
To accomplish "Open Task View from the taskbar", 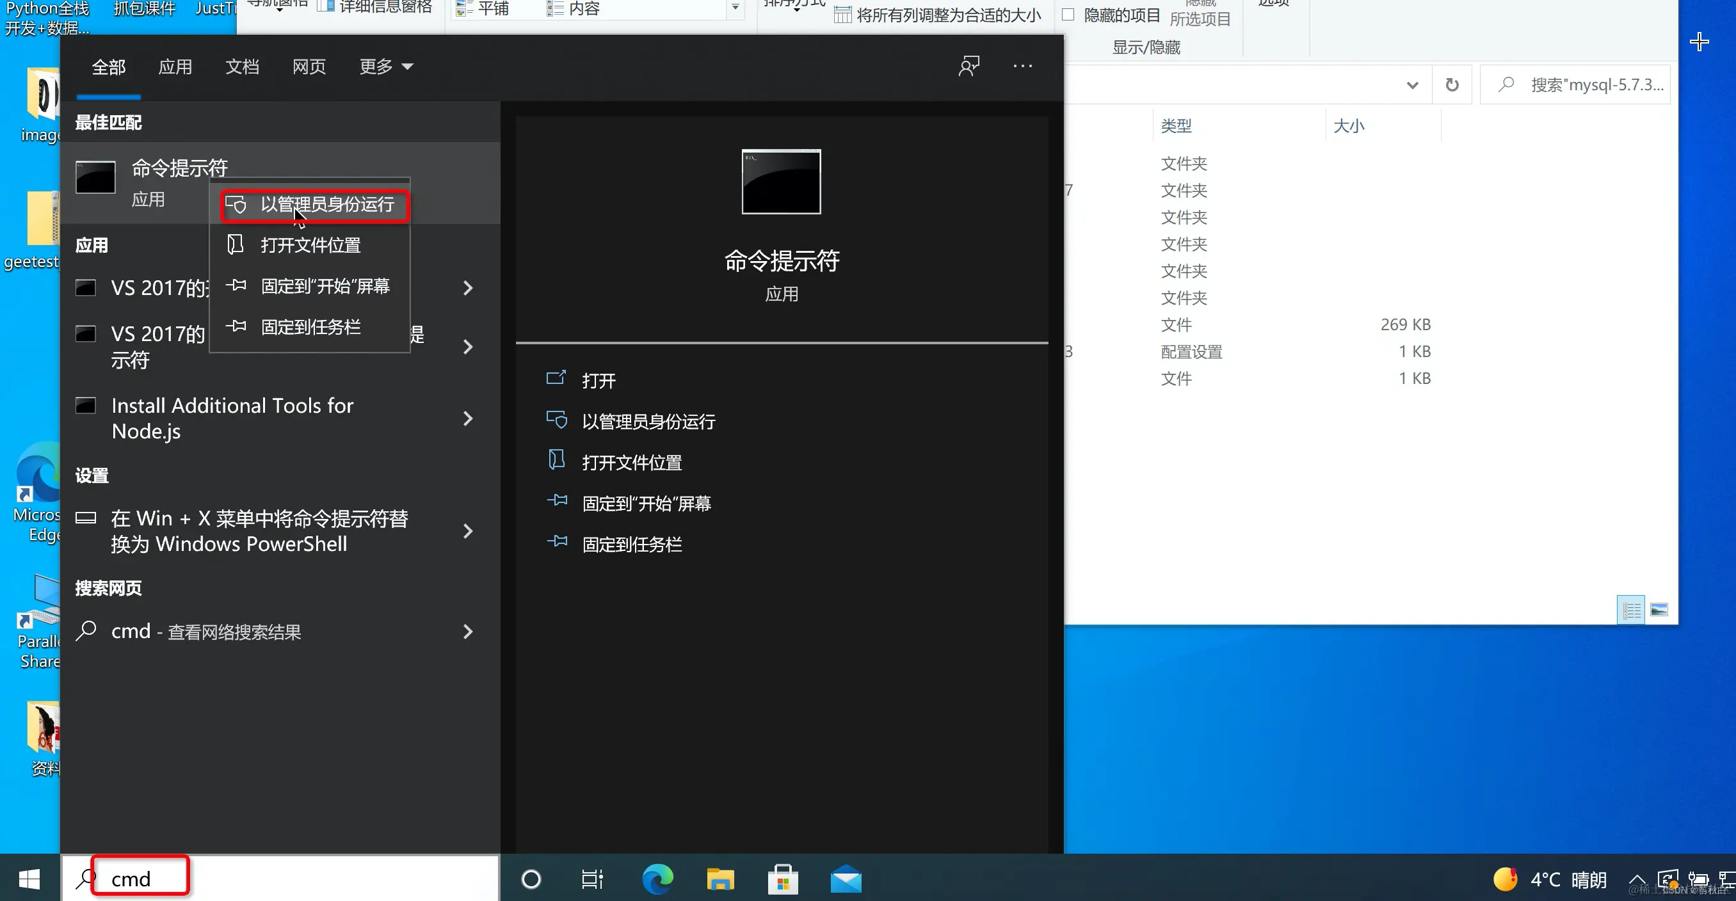I will 591,879.
